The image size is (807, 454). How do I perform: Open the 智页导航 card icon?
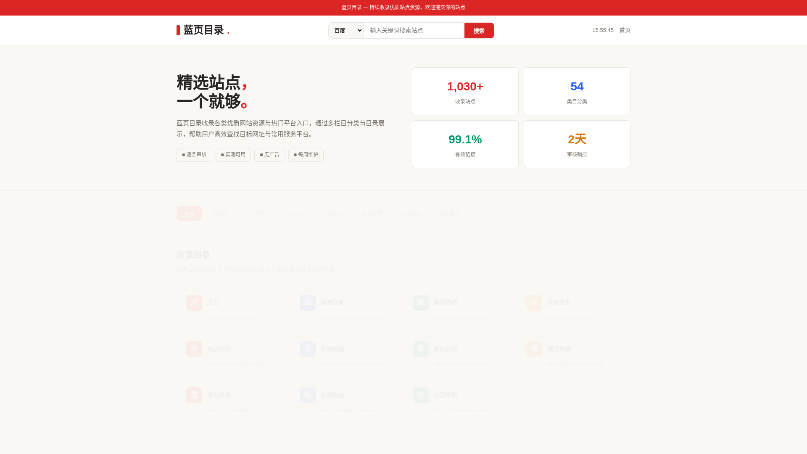(421, 303)
